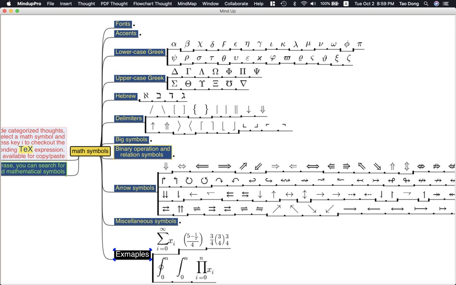This screenshot has width=456, height=285.
Task: Open the Notification Center icon
Action: click(x=445, y=4)
